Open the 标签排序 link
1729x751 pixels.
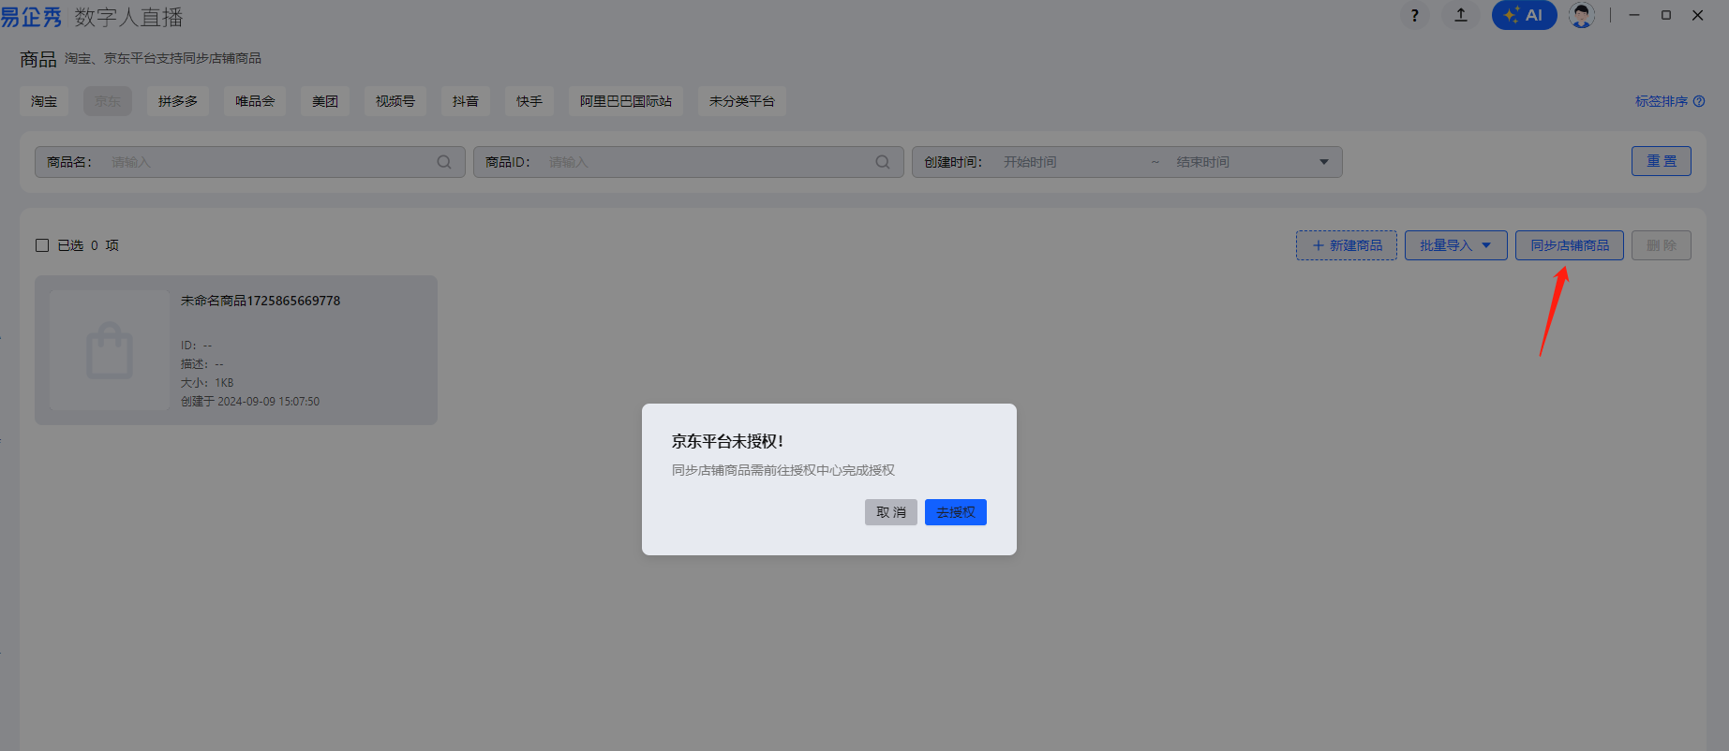1662,101
